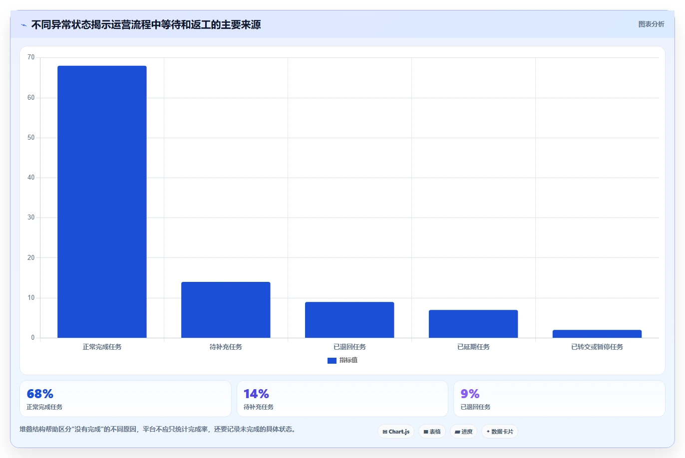Click the y-axis value 20
This screenshot has height=458, width=685.
pos(31,258)
